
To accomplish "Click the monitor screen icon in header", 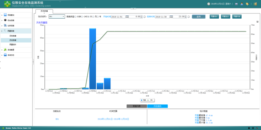I will (x=236, y=4).
